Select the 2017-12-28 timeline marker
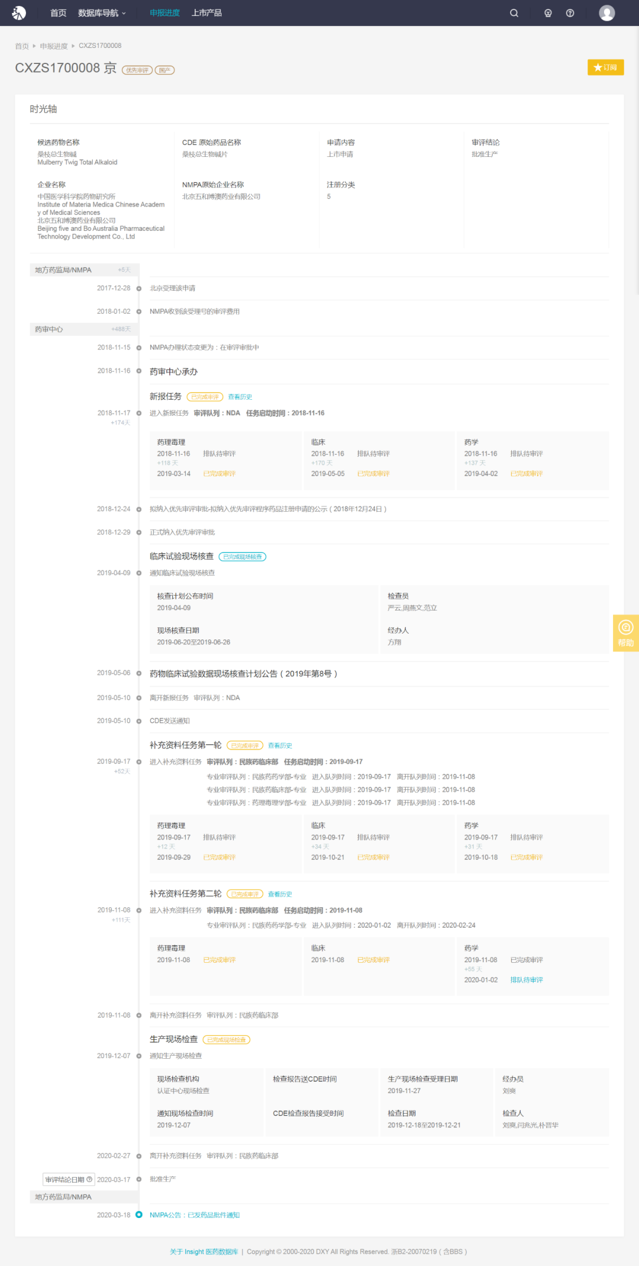This screenshot has height=1266, width=639. pyautogui.click(x=139, y=288)
